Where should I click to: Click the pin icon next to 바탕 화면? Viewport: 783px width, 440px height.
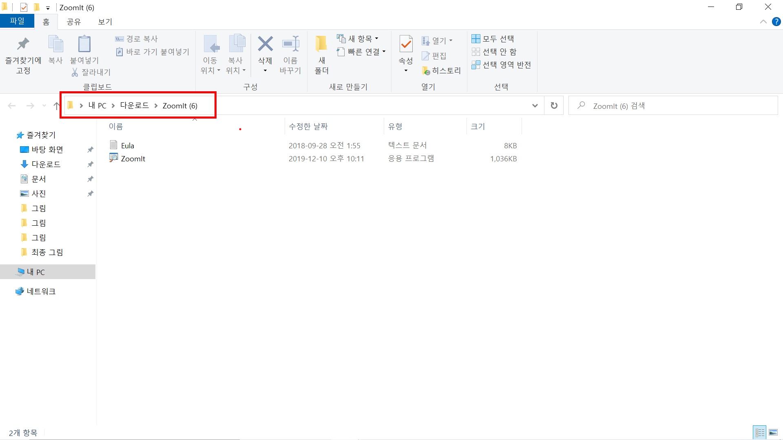[90, 150]
